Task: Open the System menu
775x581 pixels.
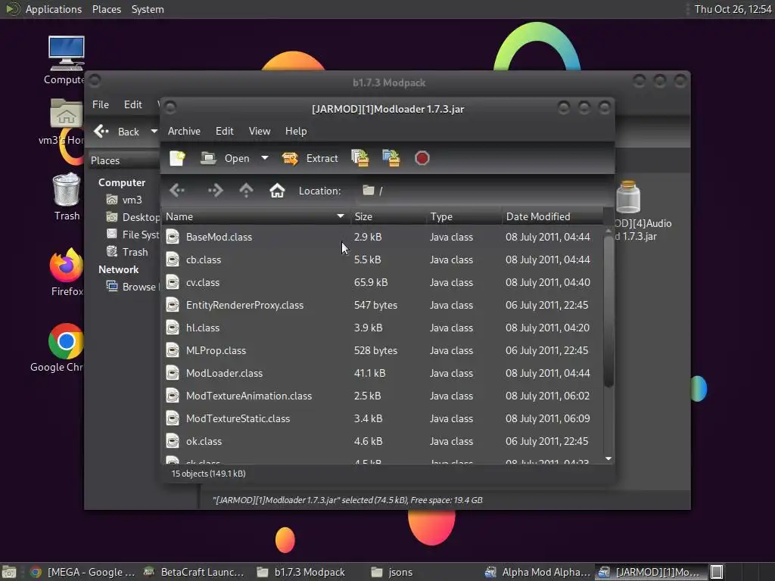Action: tap(148, 9)
